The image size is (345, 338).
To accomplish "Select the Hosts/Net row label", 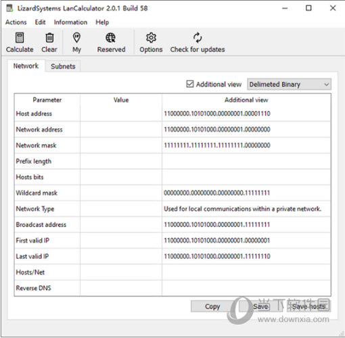I will [x=30, y=272].
